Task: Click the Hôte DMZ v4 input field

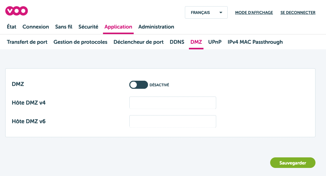Action: point(172,103)
